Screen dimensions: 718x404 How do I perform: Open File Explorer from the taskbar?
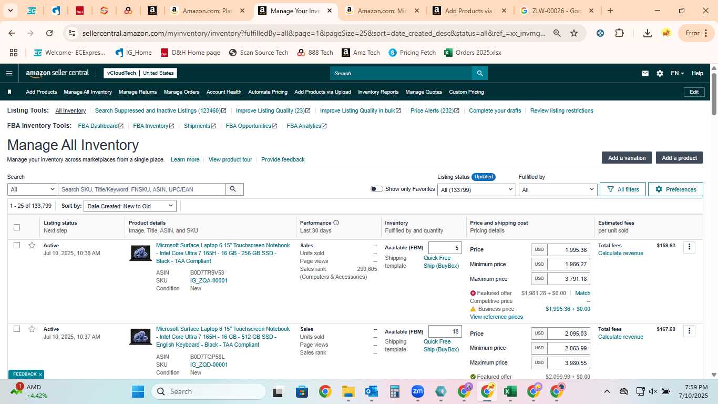click(348, 391)
